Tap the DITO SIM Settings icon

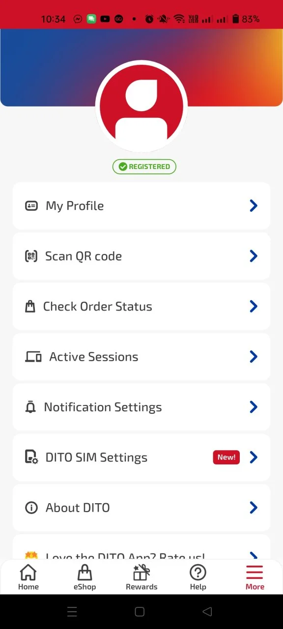pyautogui.click(x=31, y=457)
